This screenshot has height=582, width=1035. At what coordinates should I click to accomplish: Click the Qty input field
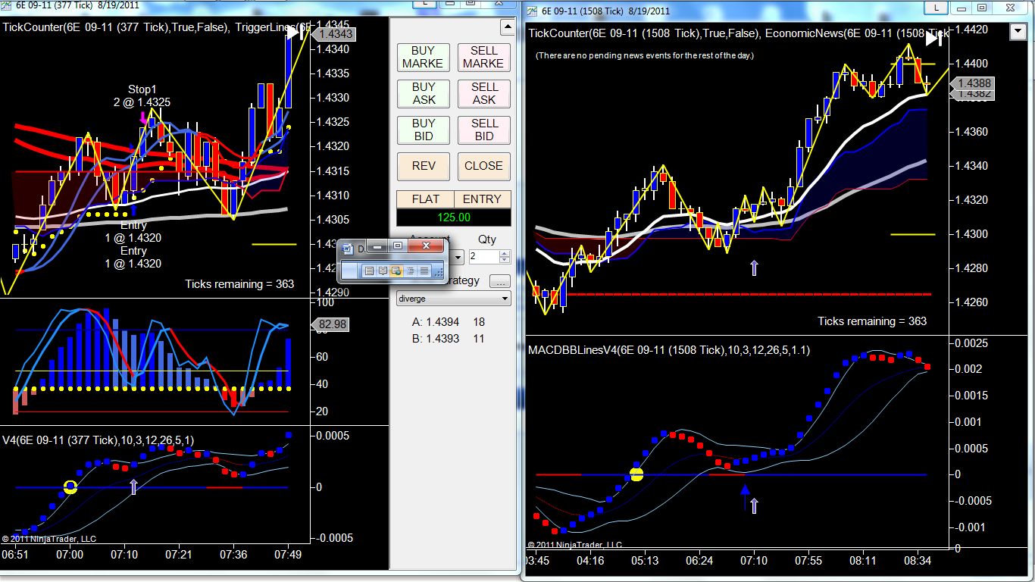483,257
